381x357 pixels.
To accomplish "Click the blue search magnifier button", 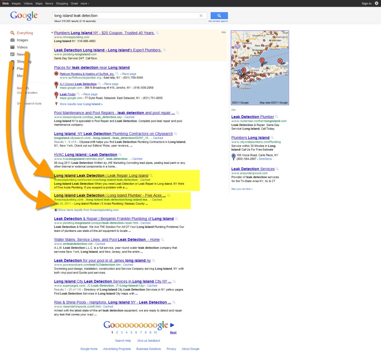I will click(219, 16).
